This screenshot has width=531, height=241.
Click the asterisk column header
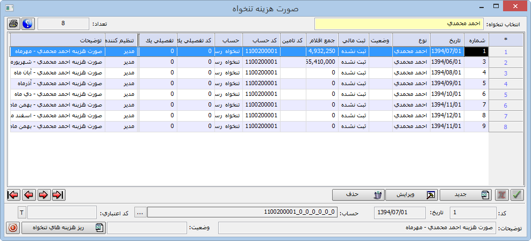pyautogui.click(x=506, y=40)
